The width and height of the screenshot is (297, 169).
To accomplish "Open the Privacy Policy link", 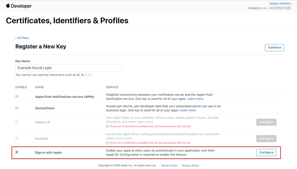I will coord(190,166).
